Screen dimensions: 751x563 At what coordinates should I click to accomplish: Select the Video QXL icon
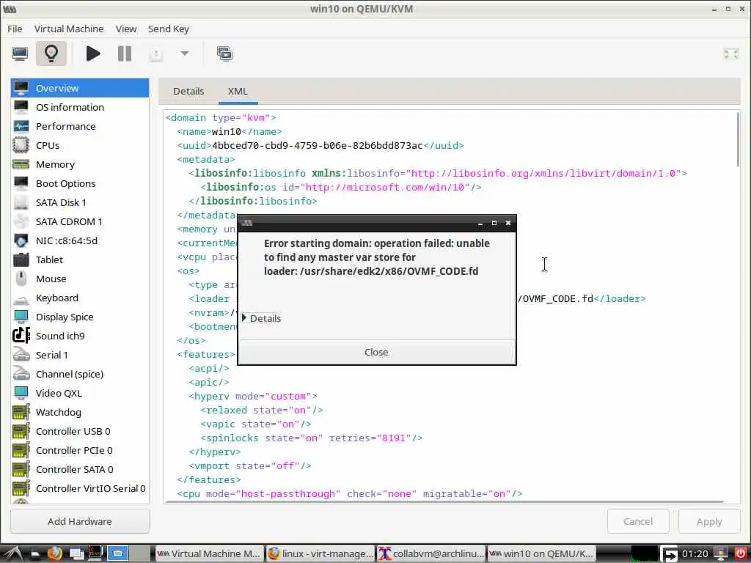coord(21,393)
